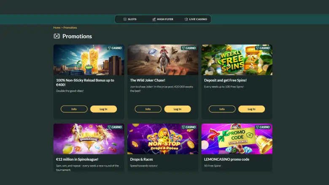Click the CASINO badge on Wild Joker Chase card
The image size is (329, 185).
click(189, 48)
